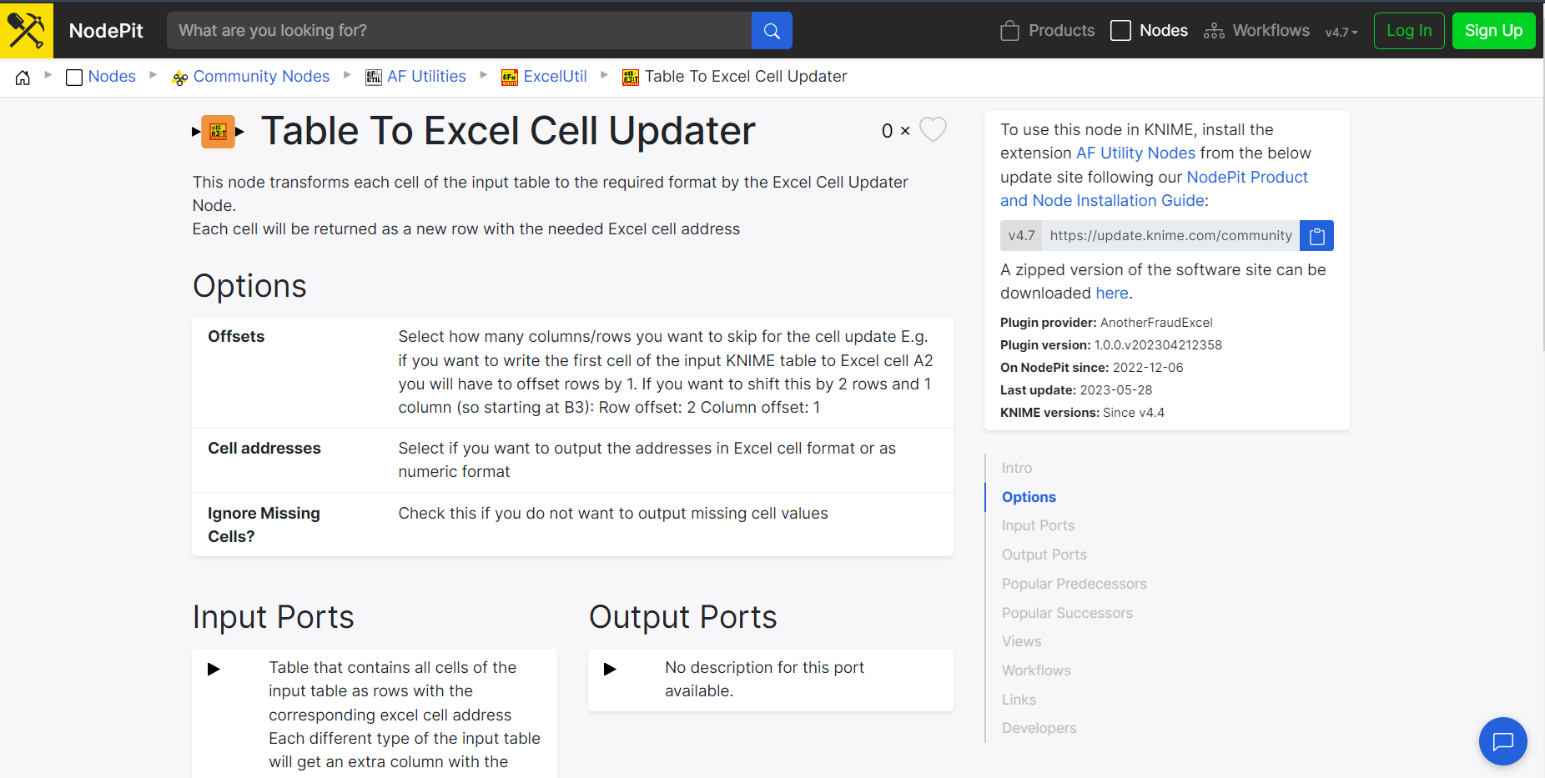Go to Community Nodes breadcrumb link
The width and height of the screenshot is (1545, 778).
coord(261,77)
